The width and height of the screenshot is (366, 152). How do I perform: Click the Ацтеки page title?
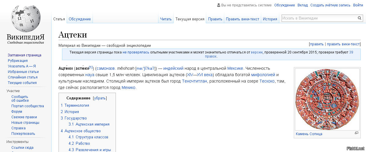click(73, 35)
